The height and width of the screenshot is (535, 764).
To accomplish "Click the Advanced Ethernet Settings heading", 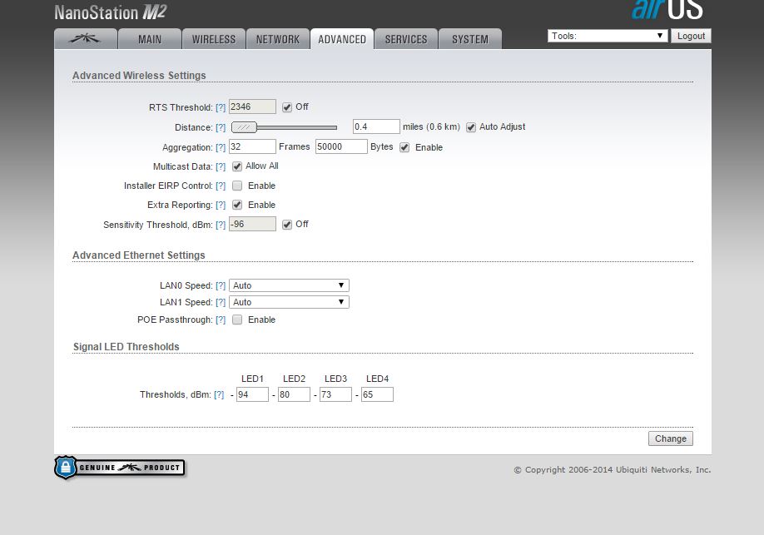I will (139, 255).
